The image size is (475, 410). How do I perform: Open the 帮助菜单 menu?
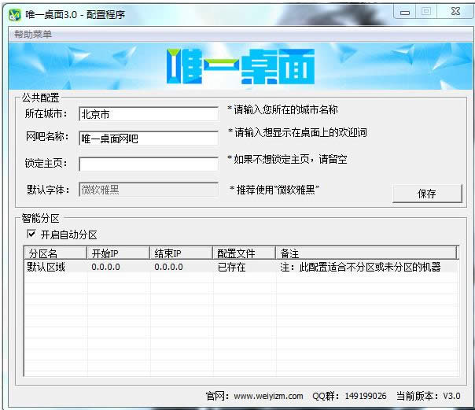[33, 35]
